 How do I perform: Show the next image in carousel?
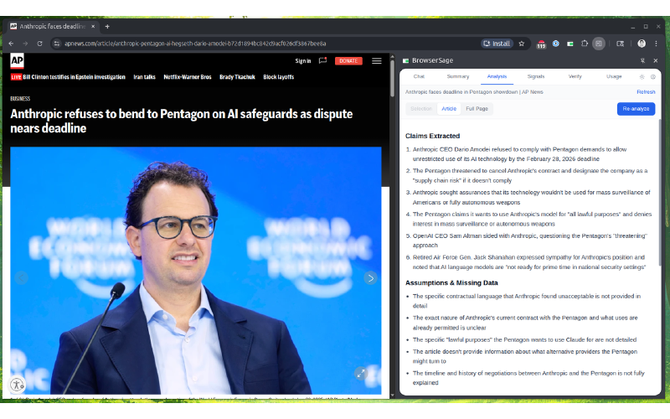point(370,278)
